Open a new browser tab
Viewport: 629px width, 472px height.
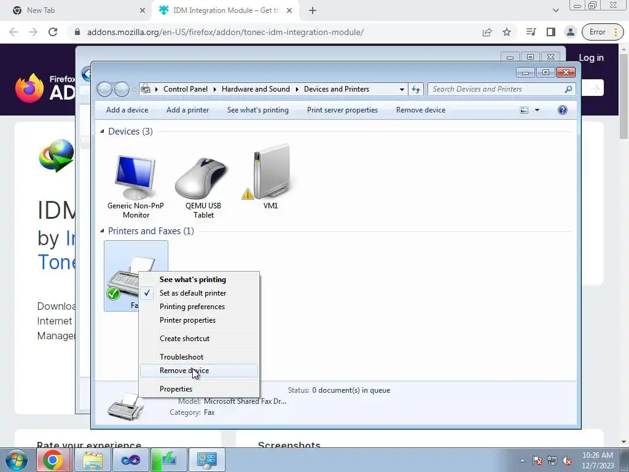[313, 10]
